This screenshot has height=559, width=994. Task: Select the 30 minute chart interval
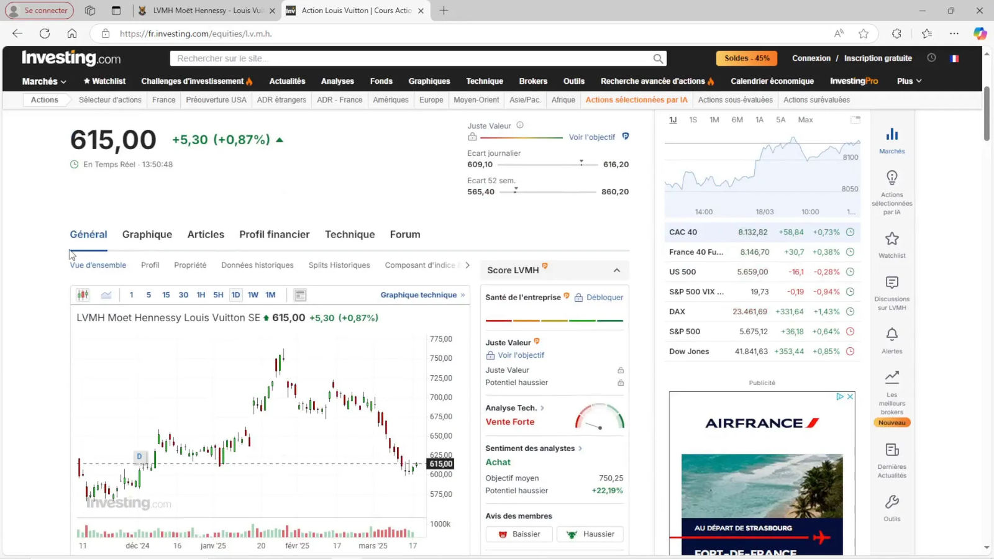(183, 295)
